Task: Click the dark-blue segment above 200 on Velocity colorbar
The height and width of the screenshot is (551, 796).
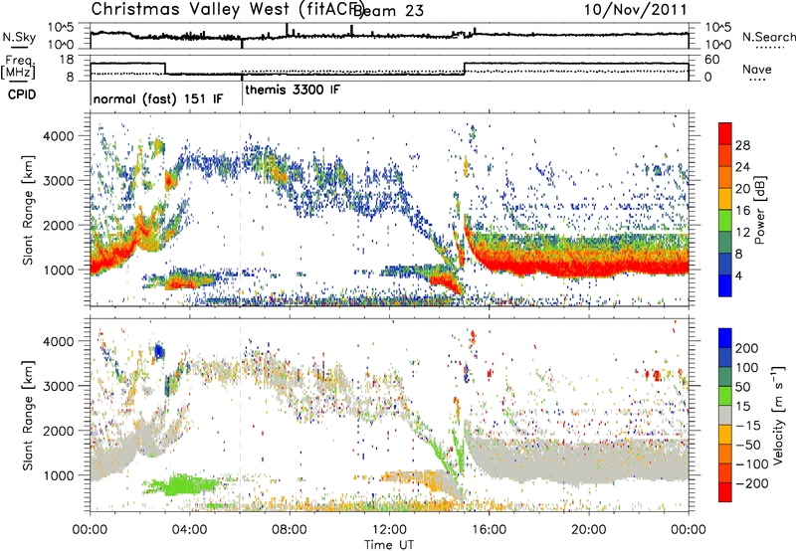Action: (725, 338)
